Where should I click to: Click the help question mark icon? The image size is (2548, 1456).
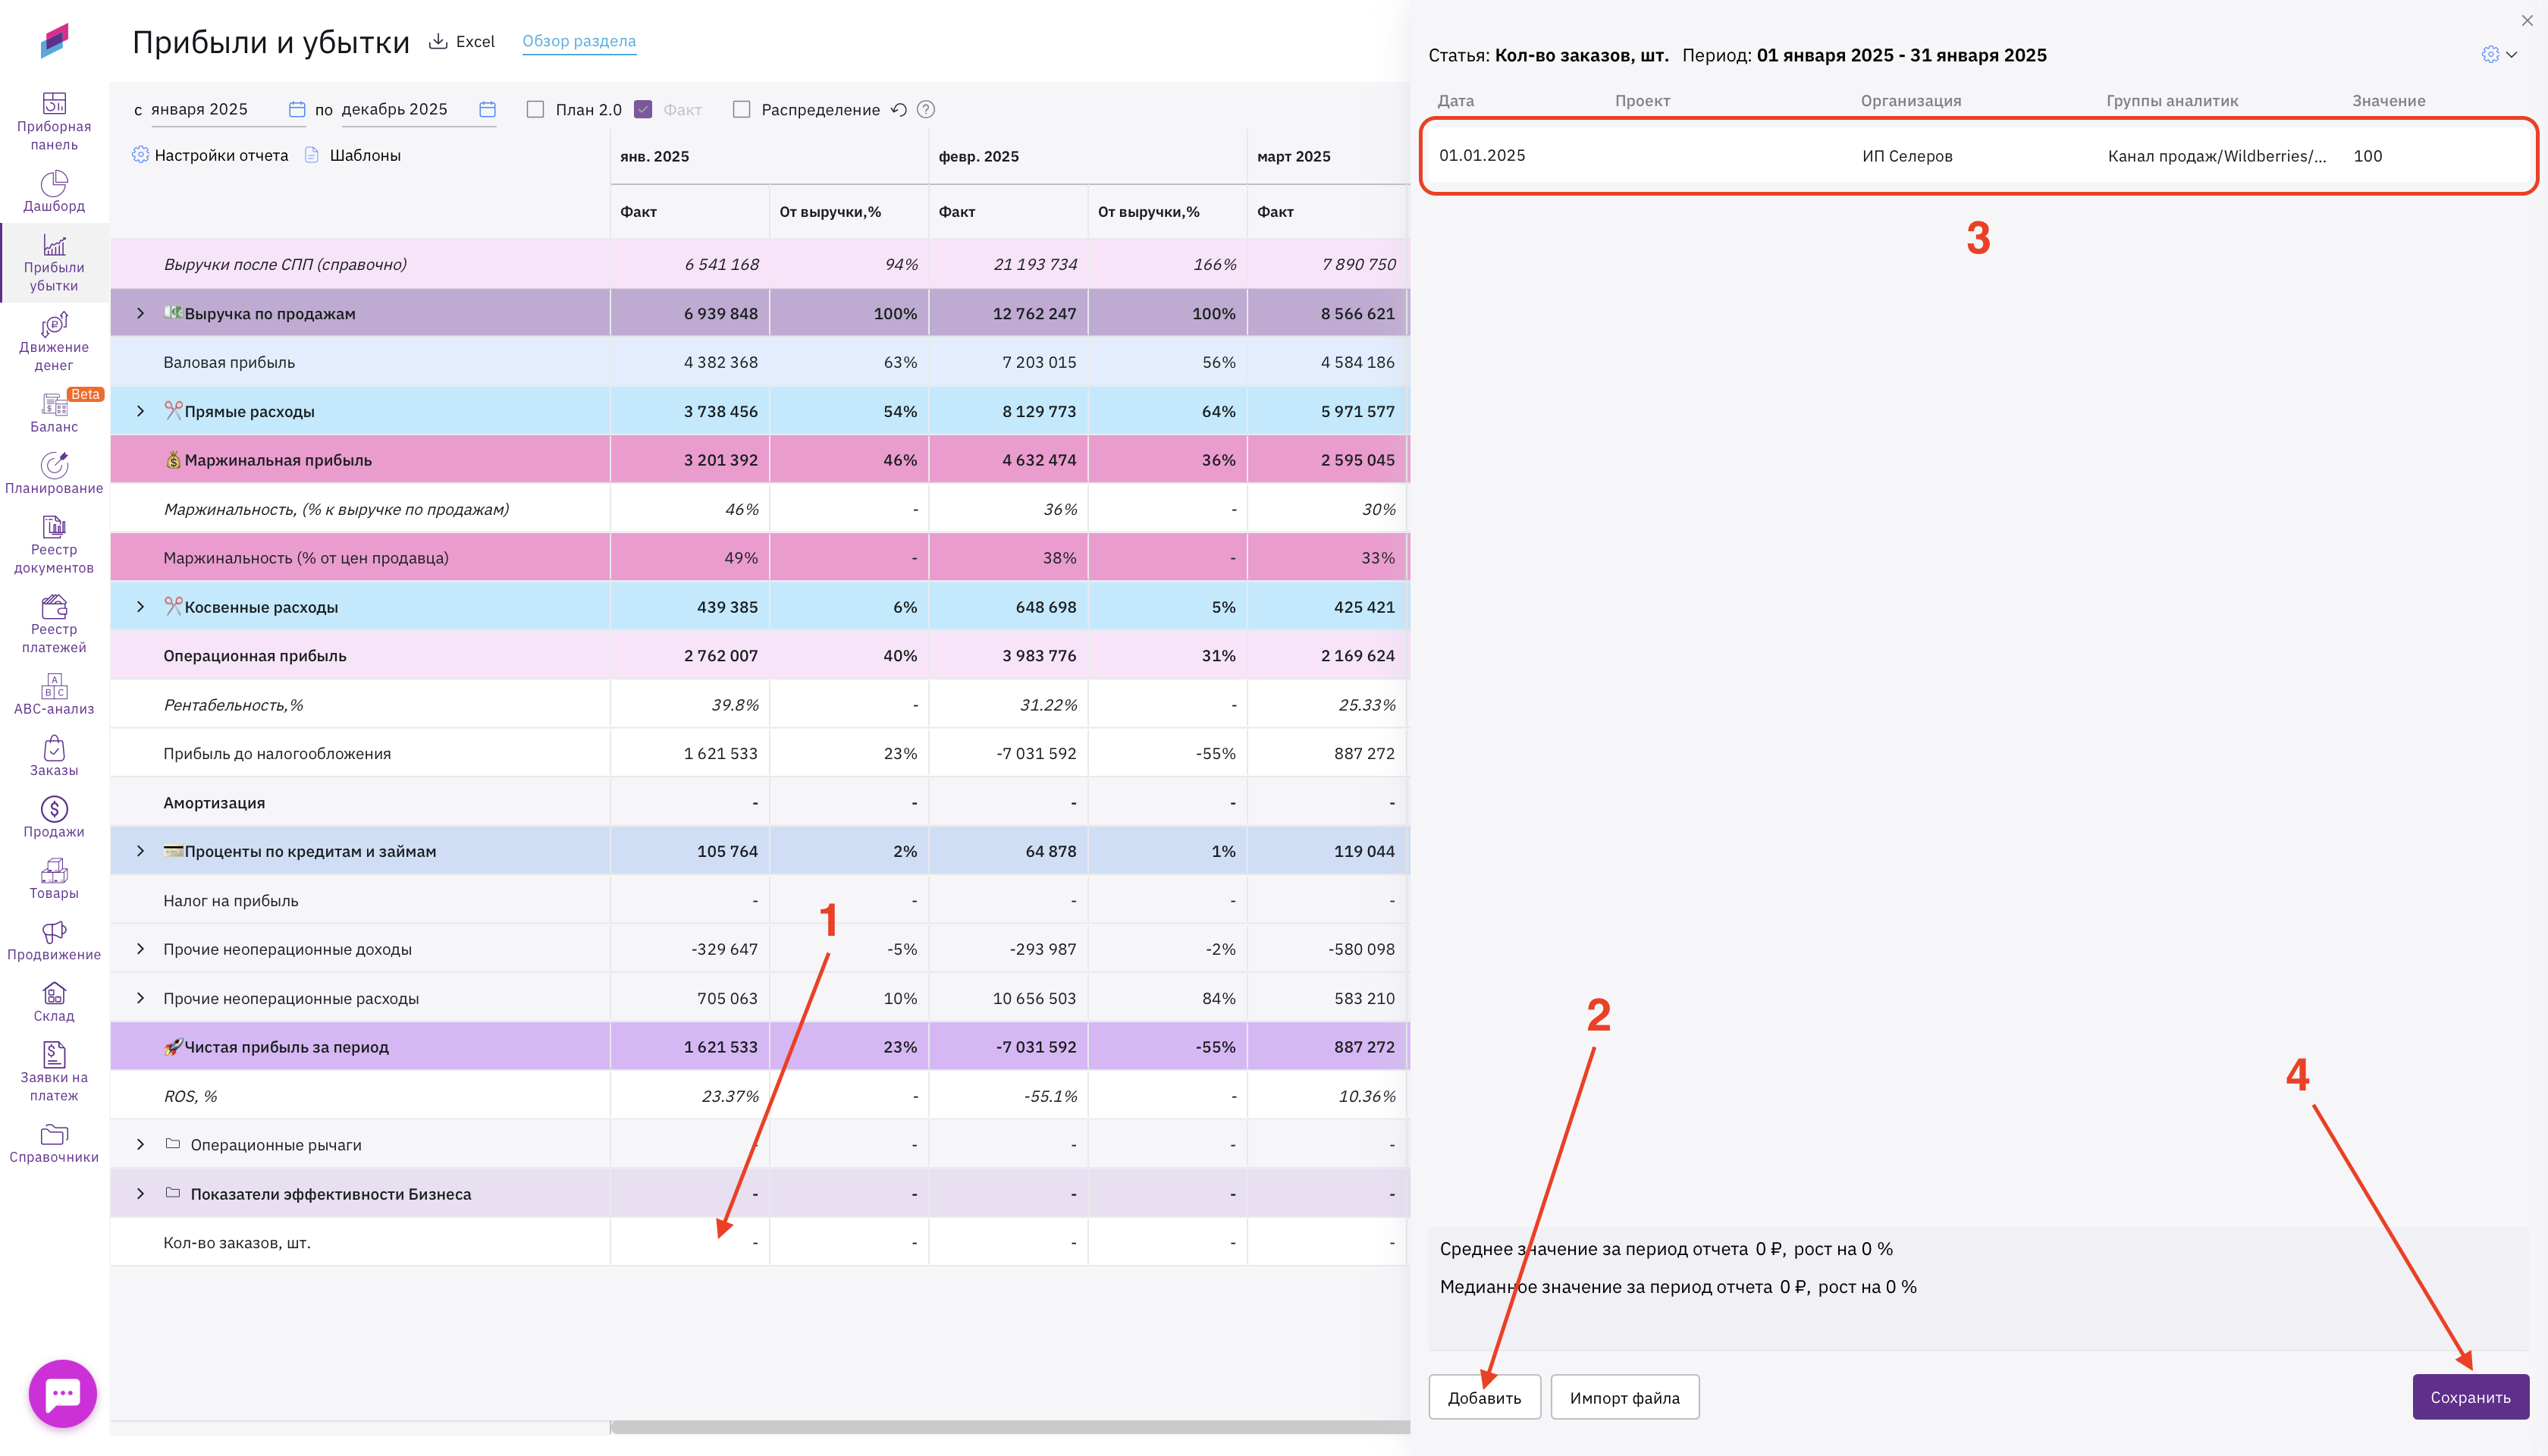pyautogui.click(x=926, y=109)
